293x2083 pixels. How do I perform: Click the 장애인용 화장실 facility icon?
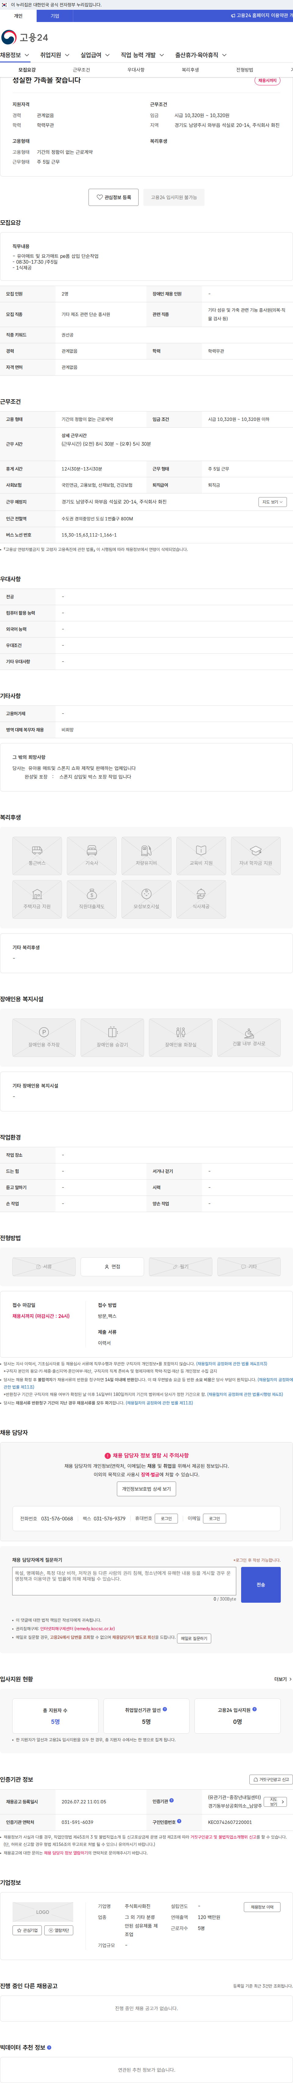click(x=181, y=1037)
